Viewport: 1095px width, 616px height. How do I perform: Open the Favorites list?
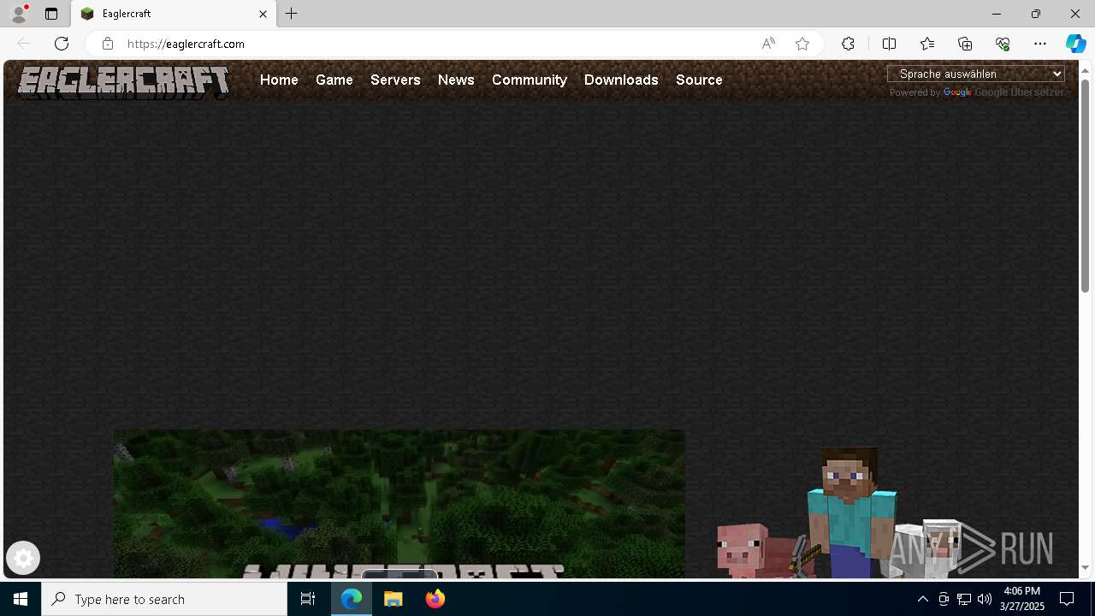click(927, 44)
